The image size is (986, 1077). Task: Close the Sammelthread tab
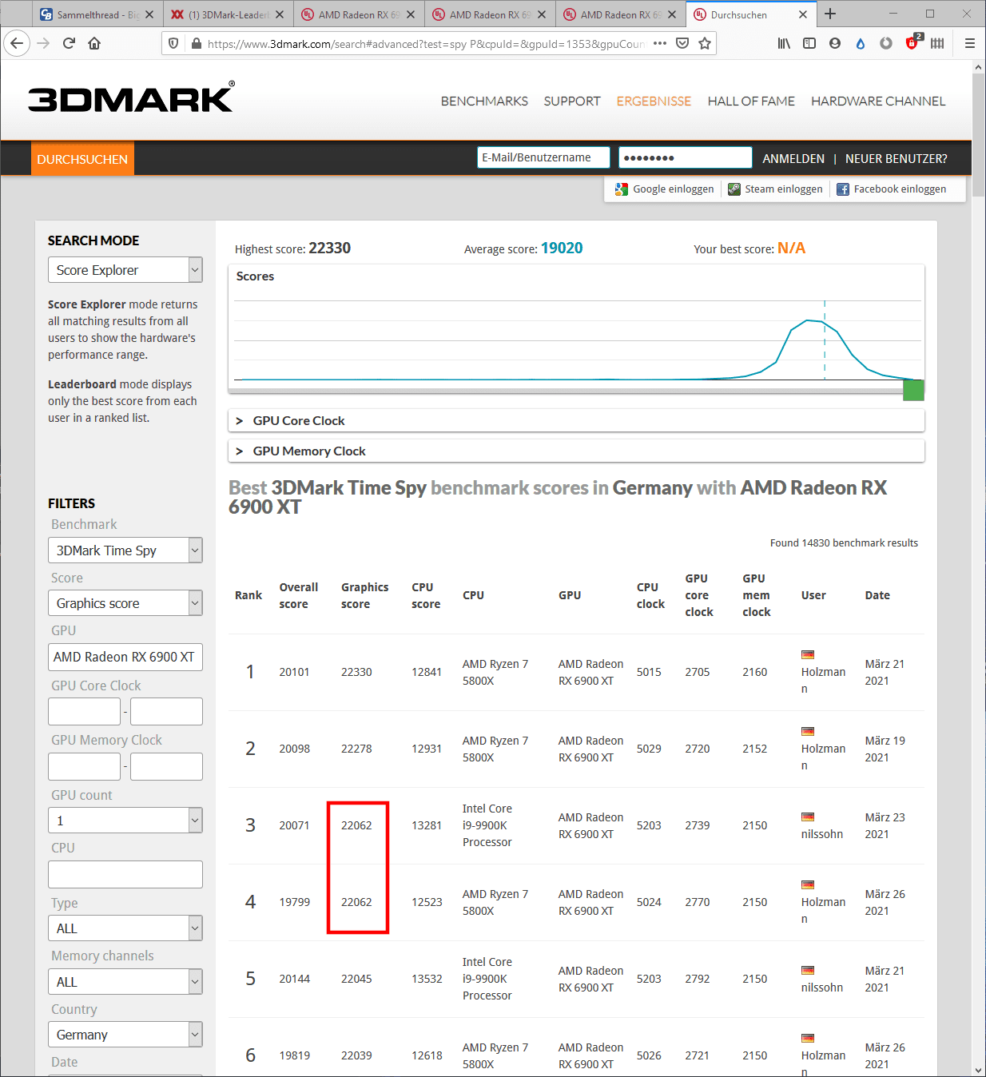pos(149,14)
